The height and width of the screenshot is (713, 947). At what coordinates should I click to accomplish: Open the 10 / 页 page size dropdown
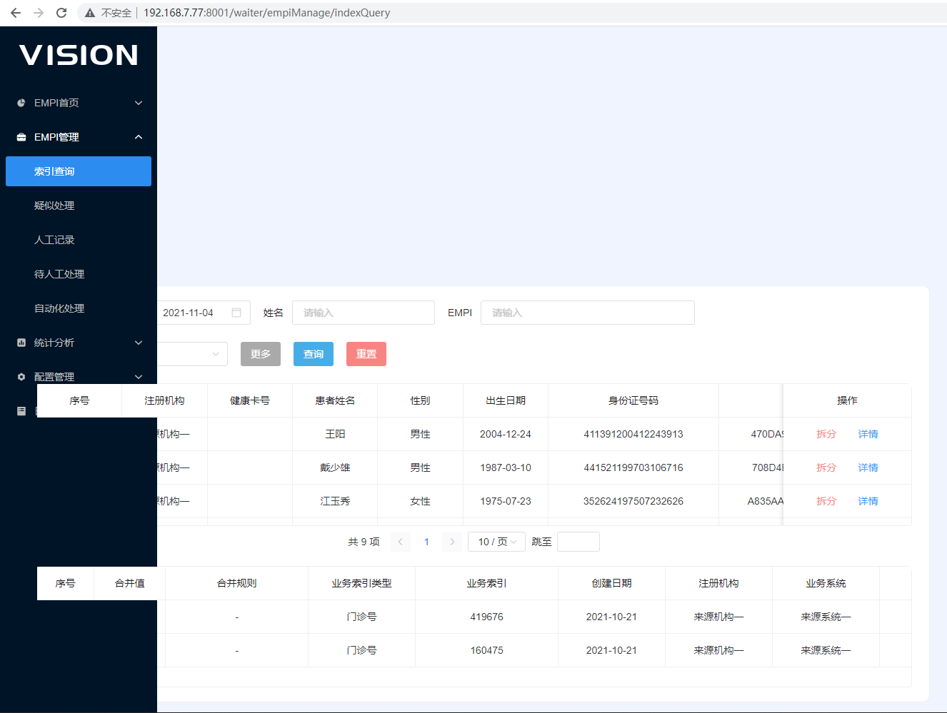pos(497,542)
